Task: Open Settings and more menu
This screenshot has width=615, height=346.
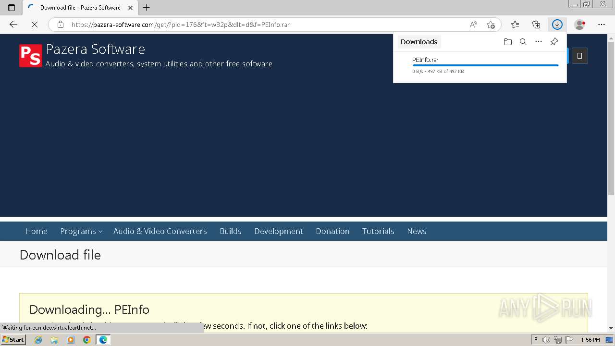Action: 602,25
